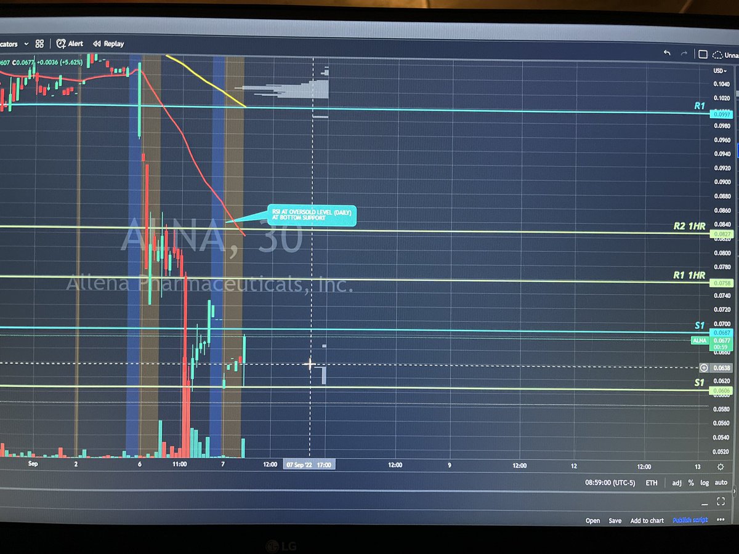Select the R1 cyan horizontal line label

pyautogui.click(x=699, y=106)
